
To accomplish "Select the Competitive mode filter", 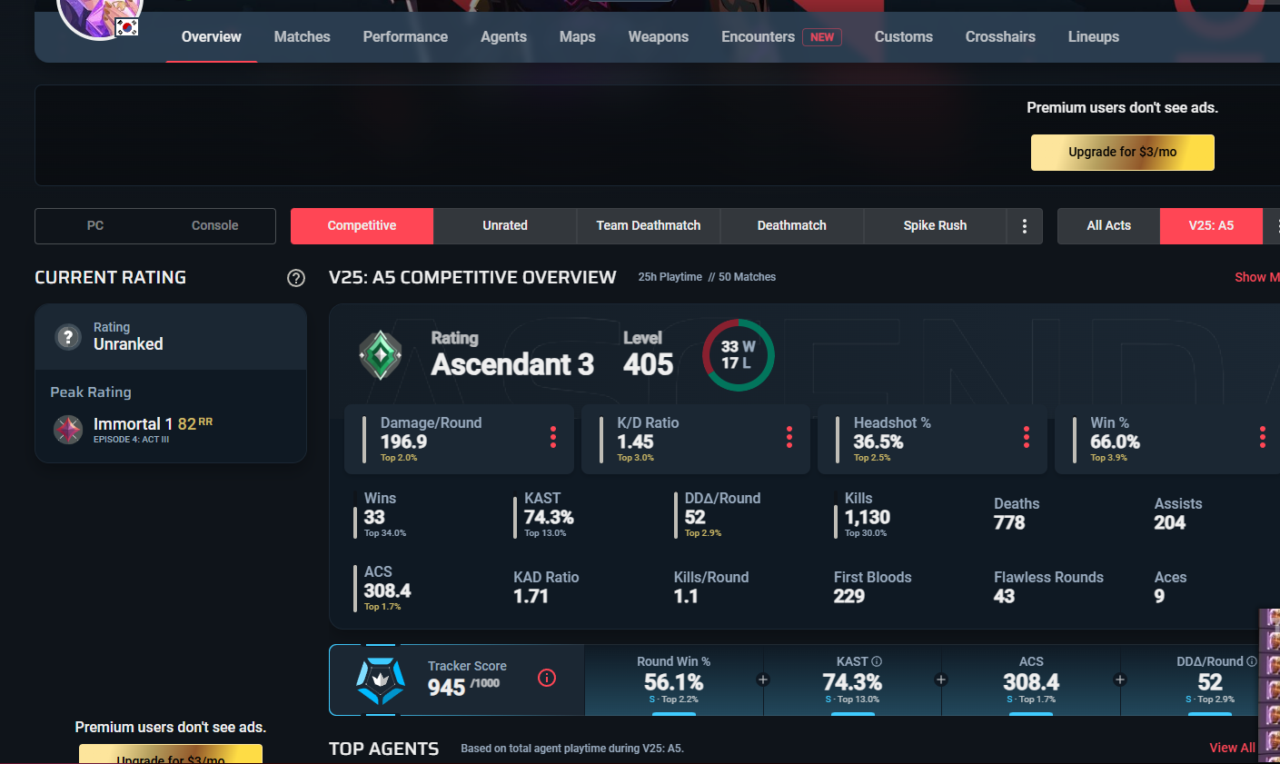I will click(362, 226).
